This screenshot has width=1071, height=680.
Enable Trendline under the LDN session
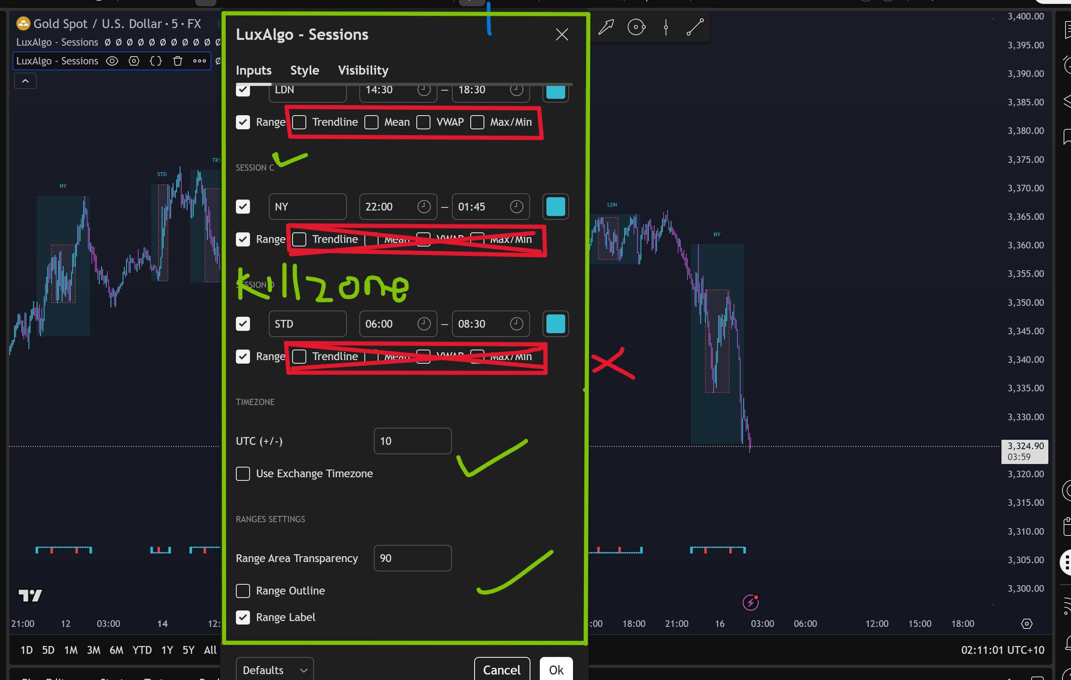299,122
